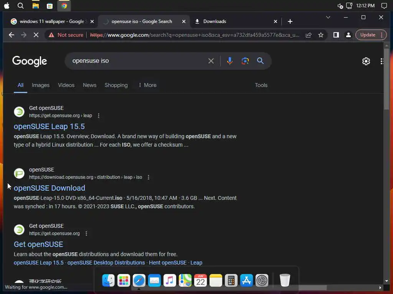This screenshot has height=294, width=393.
Task: Open search Tools options
Action: pyautogui.click(x=261, y=85)
